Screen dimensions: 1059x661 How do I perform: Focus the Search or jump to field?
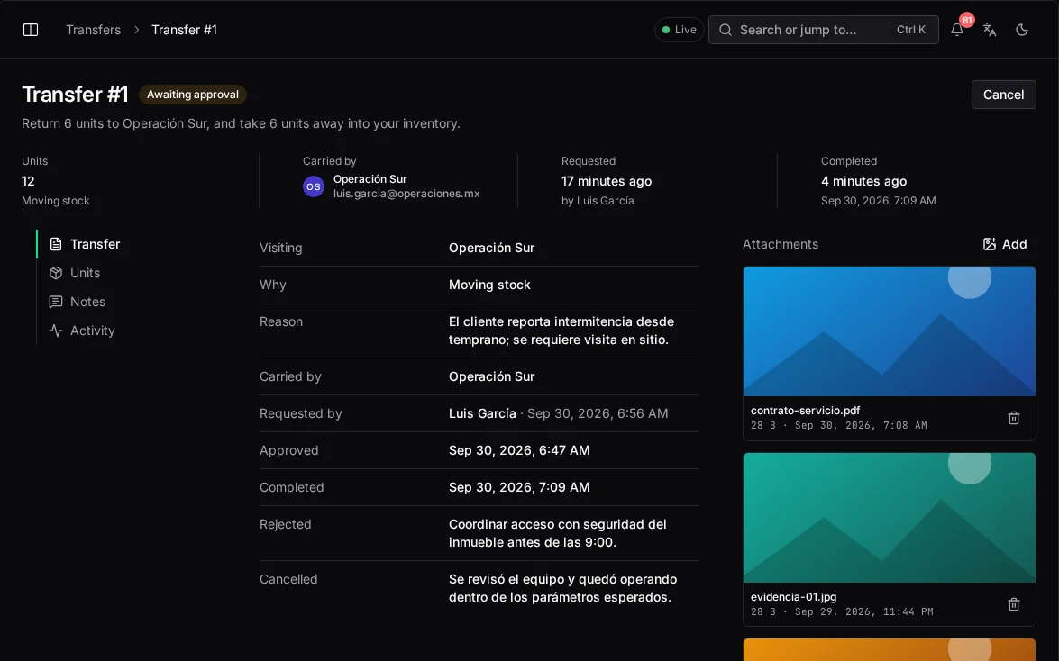pyautogui.click(x=823, y=30)
